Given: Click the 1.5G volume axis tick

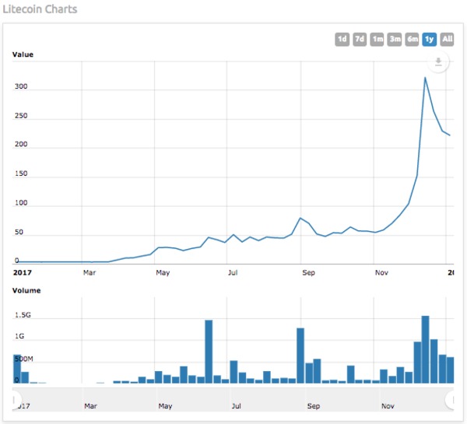Looking at the screenshot, I should tap(23, 315).
